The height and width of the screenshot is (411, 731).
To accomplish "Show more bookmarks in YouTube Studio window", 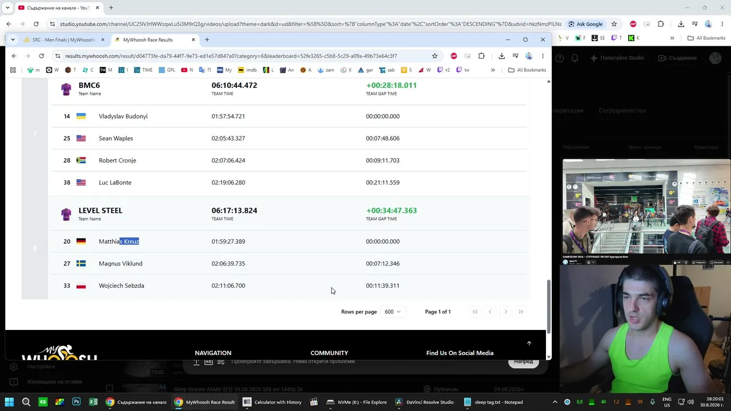I will pos(672,38).
